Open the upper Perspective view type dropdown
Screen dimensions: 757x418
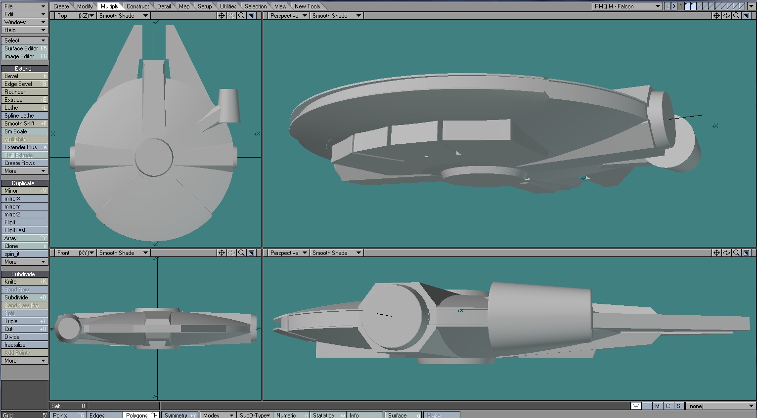[x=289, y=16]
